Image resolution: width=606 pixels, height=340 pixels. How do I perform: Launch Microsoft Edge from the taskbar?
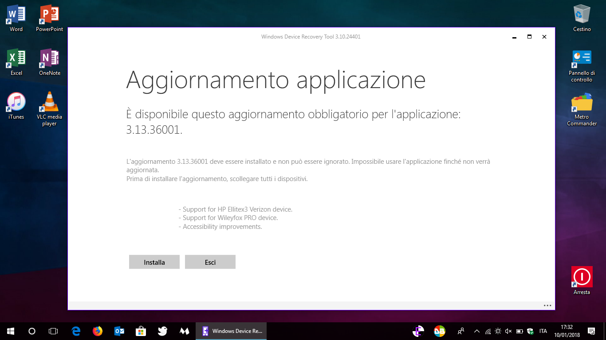[75, 331]
